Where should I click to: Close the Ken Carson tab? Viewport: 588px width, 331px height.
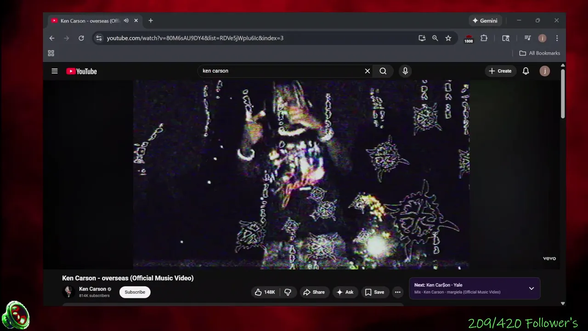pyautogui.click(x=136, y=21)
